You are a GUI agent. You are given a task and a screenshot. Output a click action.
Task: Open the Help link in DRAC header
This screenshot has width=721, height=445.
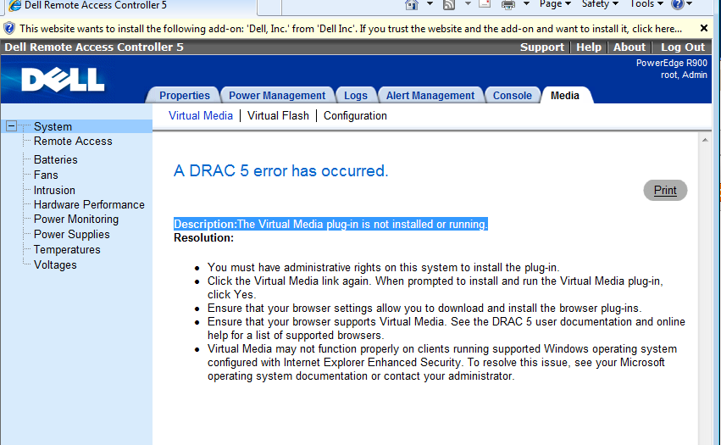[x=589, y=47]
